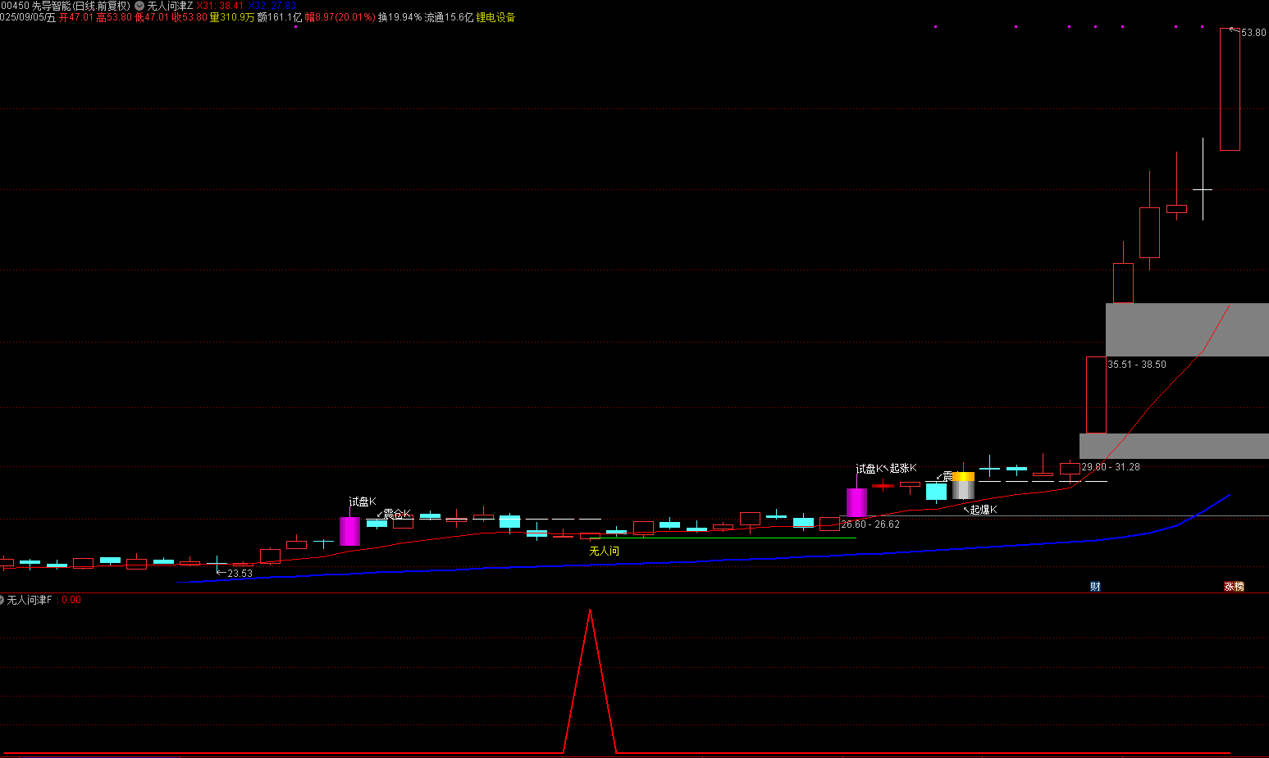Click the last tall limit-up candle body
The width and height of the screenshot is (1269, 758).
coord(1230,89)
